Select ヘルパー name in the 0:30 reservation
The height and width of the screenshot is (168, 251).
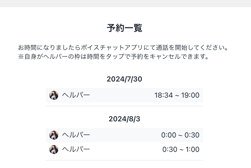[x=76, y=149]
